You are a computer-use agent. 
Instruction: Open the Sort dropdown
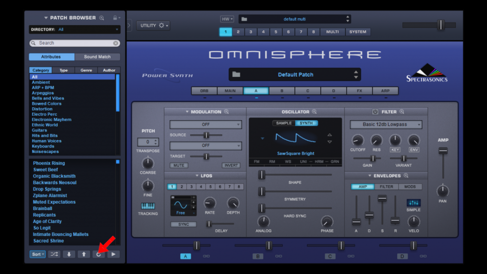38,254
